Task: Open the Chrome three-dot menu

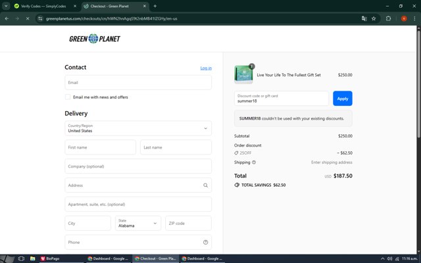Action: point(414,18)
